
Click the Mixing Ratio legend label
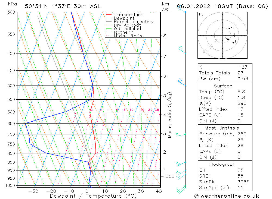click(x=128, y=36)
